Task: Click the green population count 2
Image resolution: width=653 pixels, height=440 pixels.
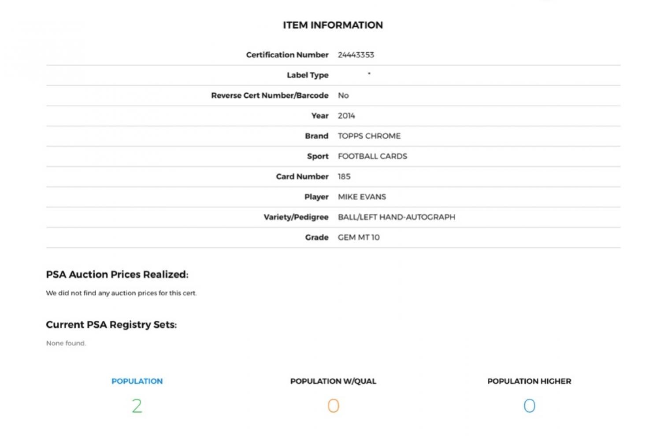Action: point(137,406)
